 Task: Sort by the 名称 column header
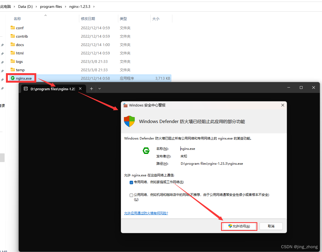17,19
